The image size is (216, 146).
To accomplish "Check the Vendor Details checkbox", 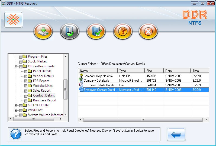I will click(x=25, y=76).
